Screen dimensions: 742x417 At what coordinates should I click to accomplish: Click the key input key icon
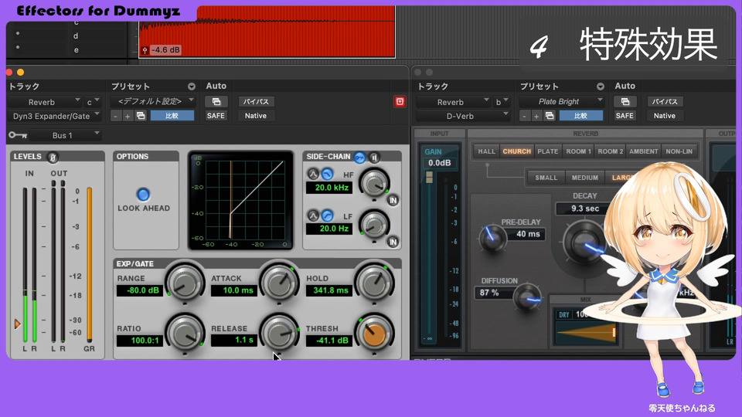[18, 135]
